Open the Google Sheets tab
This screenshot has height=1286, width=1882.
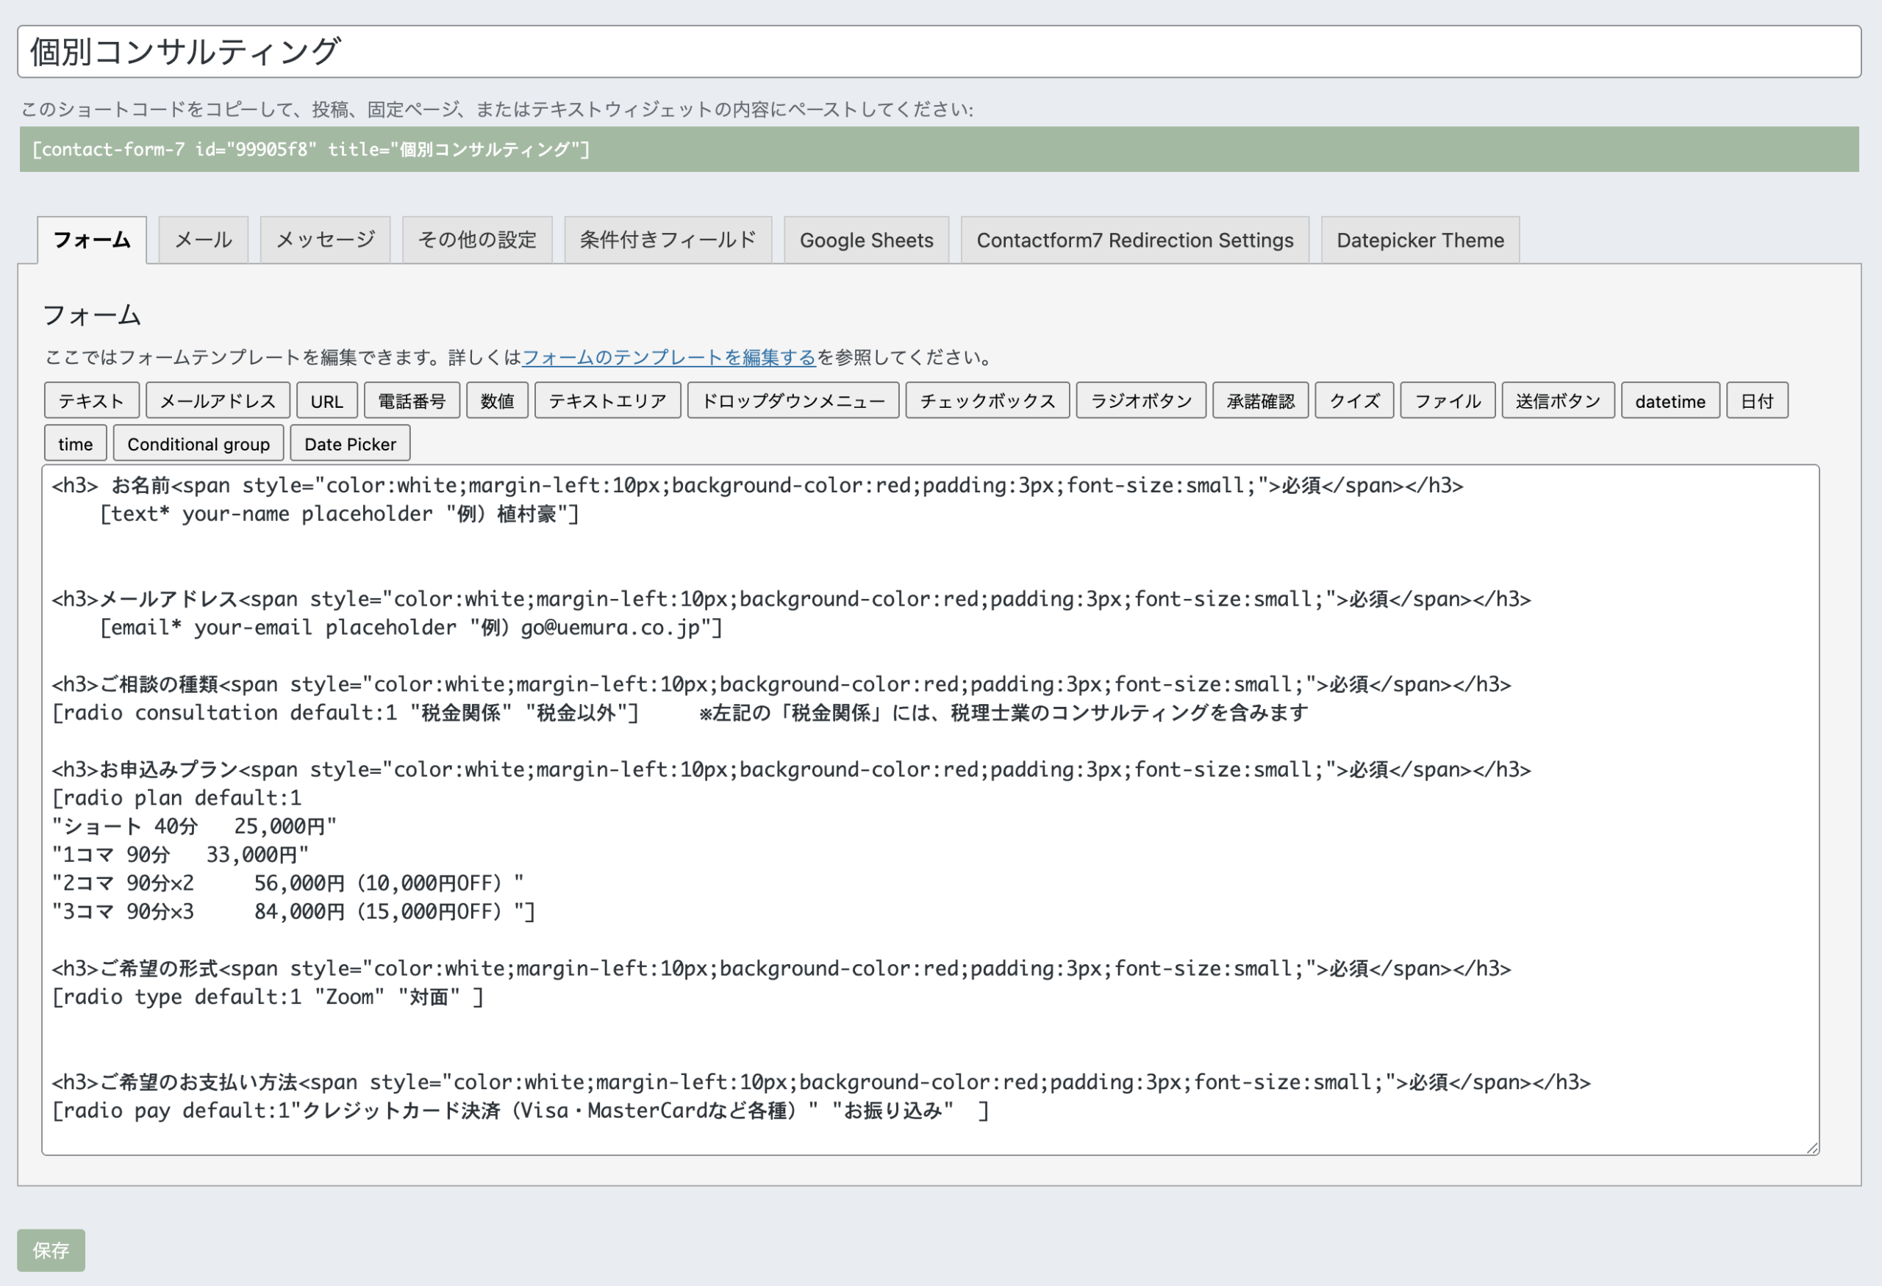(x=866, y=240)
